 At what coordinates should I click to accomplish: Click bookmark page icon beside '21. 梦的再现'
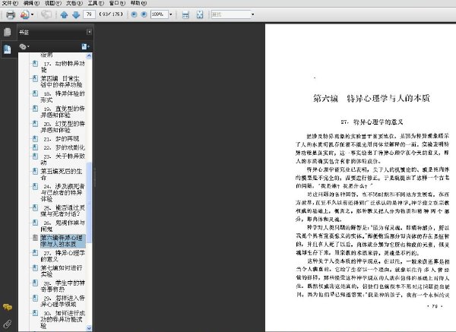click(35, 139)
